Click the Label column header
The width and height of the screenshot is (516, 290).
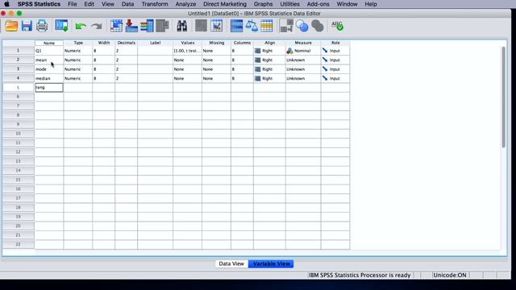(155, 43)
